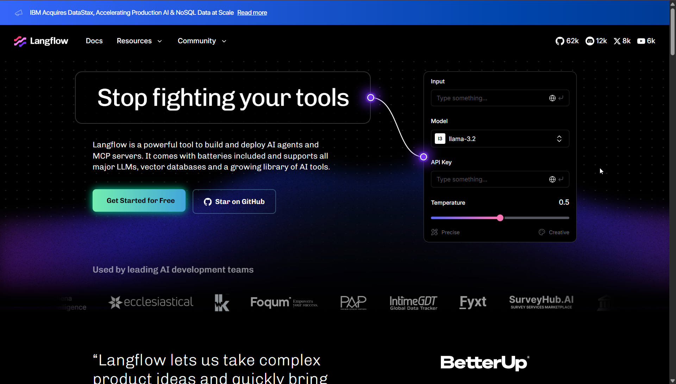Click the Langflow logo icon

20,41
